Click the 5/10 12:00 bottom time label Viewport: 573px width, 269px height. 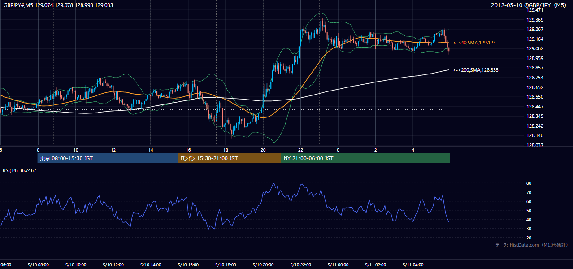click(x=113, y=265)
